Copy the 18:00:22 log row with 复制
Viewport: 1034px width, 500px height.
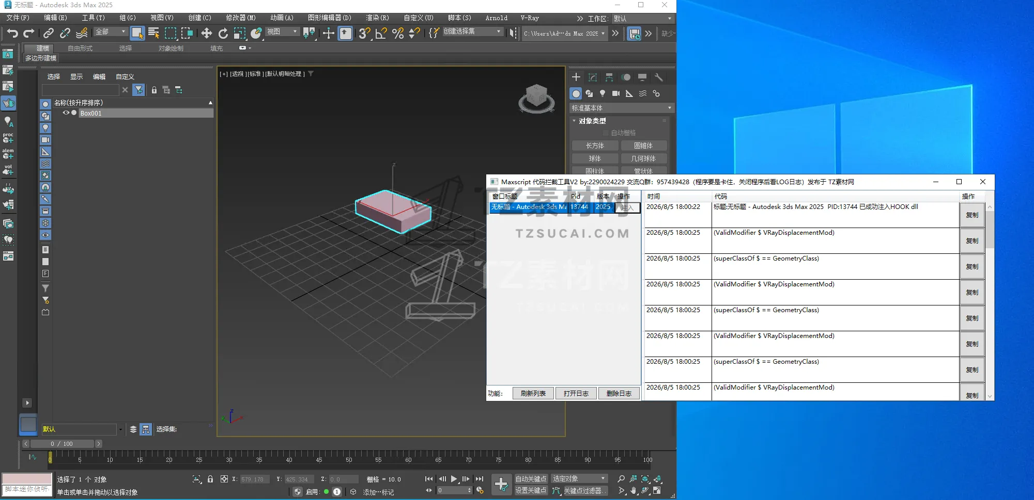click(x=972, y=215)
